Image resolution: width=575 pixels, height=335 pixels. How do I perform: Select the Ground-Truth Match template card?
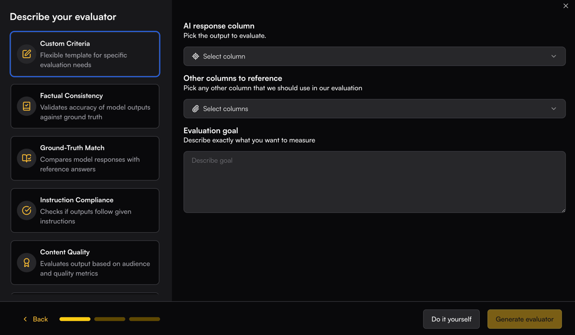point(85,158)
